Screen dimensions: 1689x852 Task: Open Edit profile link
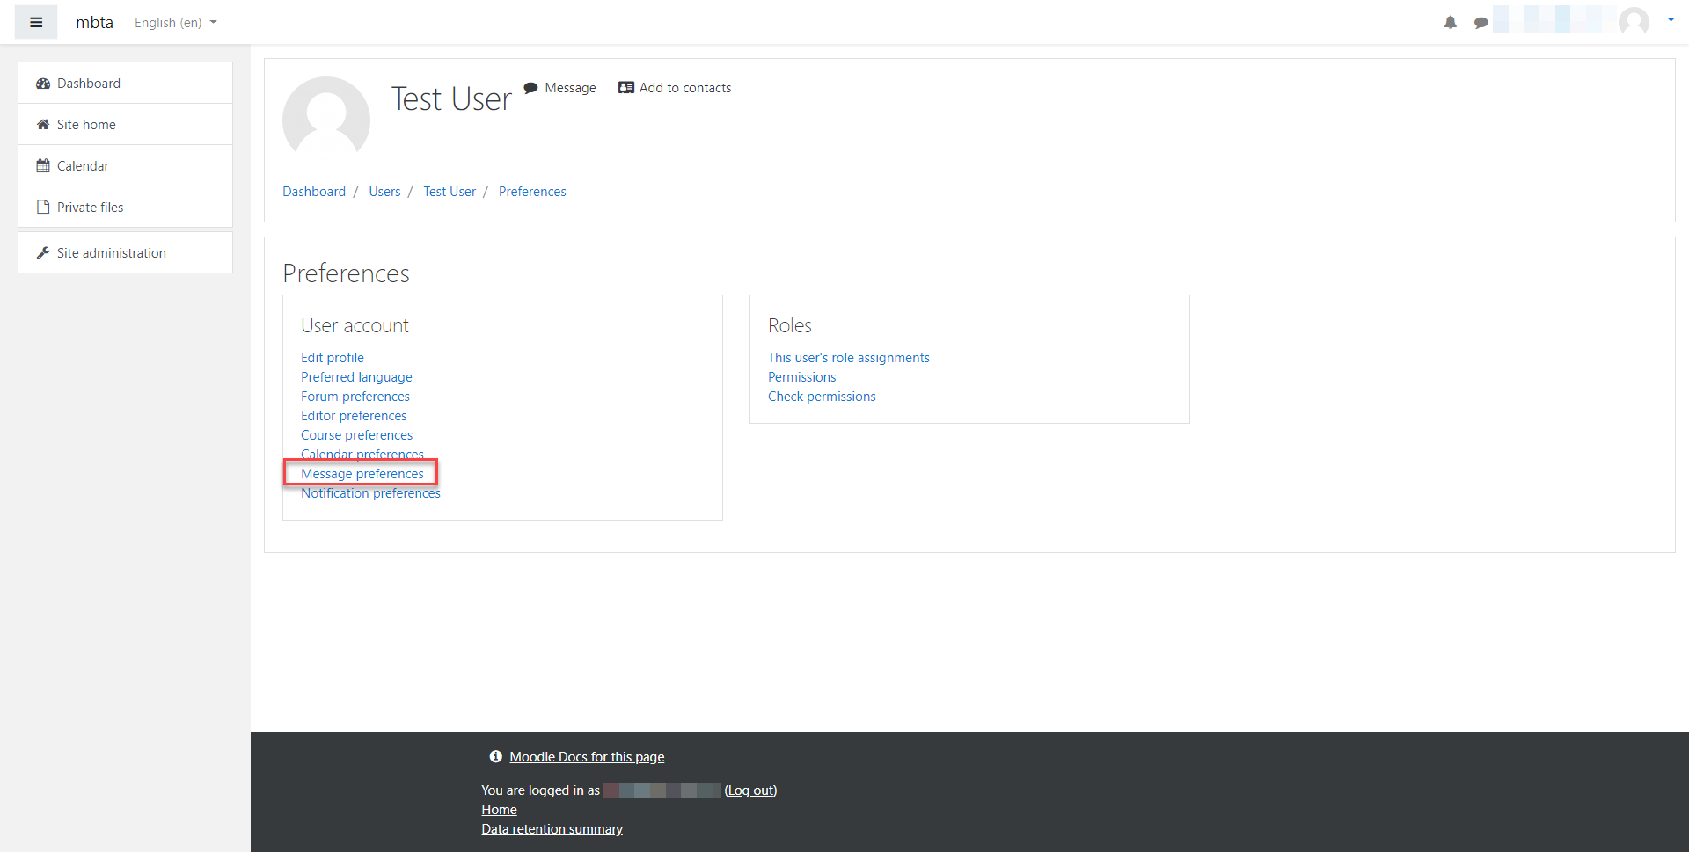333,358
